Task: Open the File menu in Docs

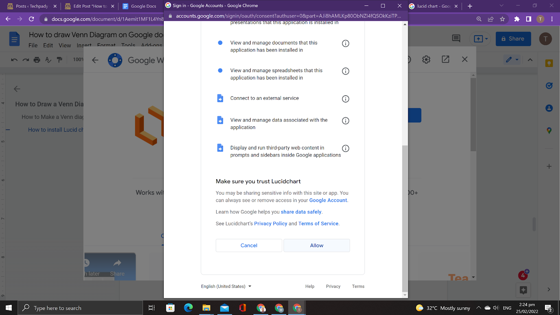Action: point(33,45)
